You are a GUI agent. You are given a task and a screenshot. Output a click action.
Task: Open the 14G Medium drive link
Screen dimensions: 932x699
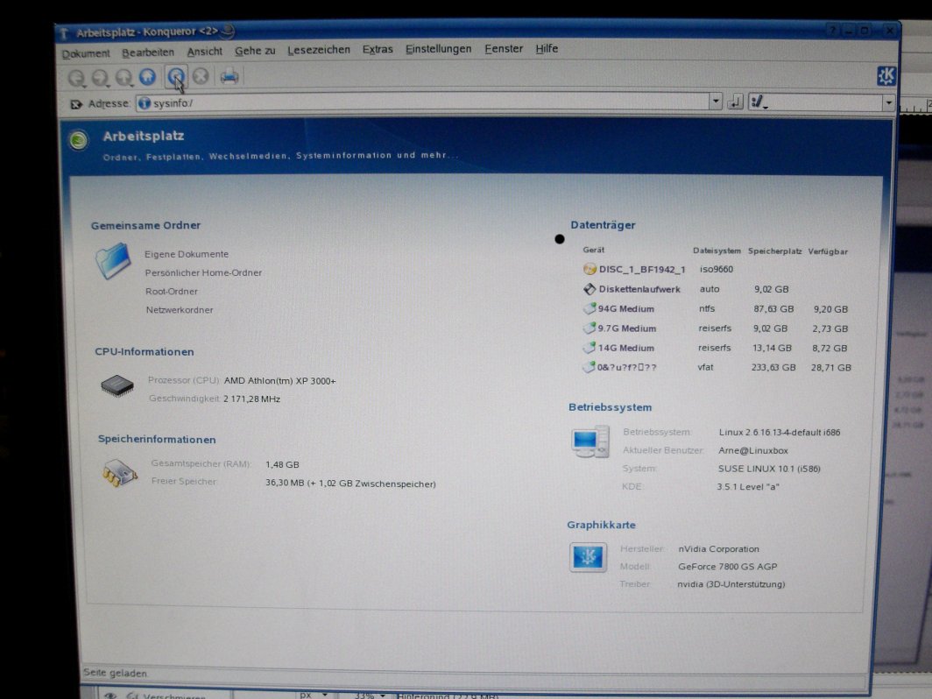626,348
